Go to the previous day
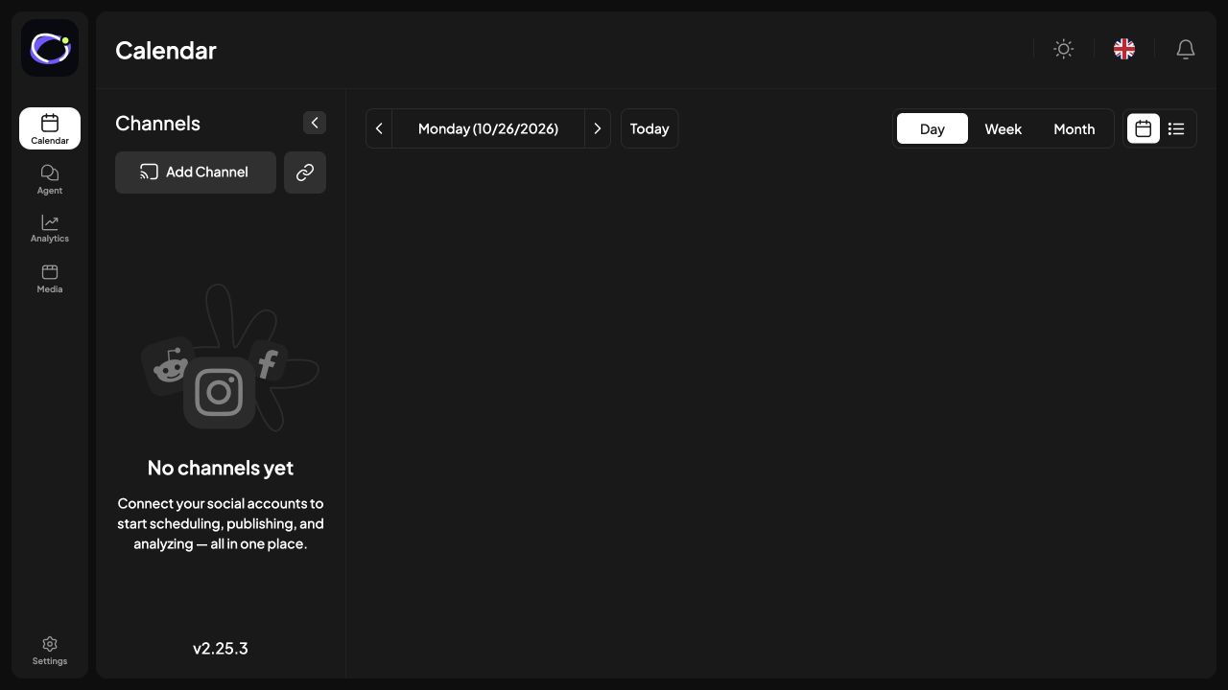The image size is (1228, 690). 379,128
